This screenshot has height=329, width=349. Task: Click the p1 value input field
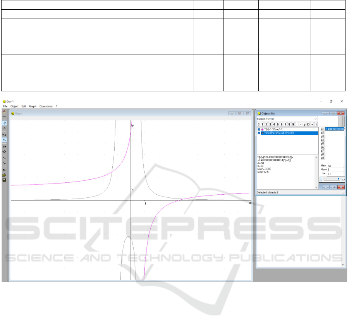[x=335, y=129]
